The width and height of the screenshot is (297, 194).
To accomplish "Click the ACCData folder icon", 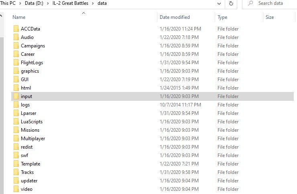I will (16, 29).
